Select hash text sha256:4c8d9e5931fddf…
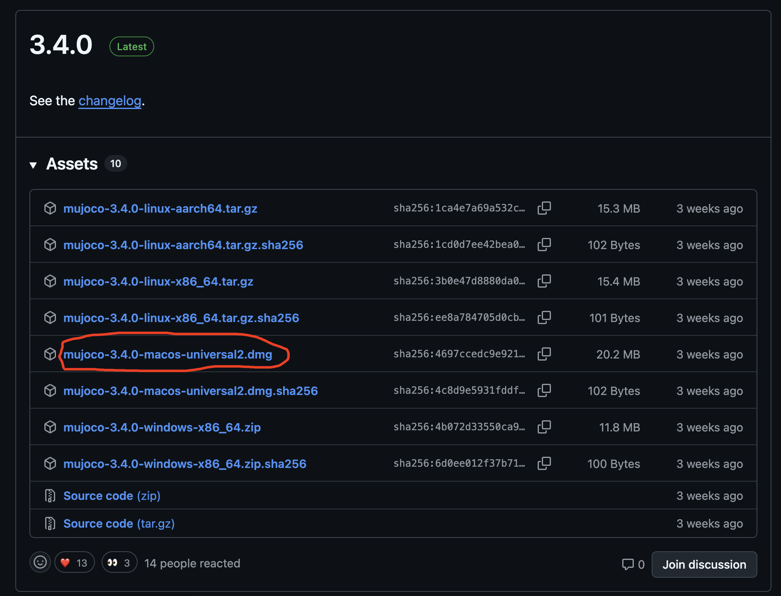781x596 pixels. 459,390
